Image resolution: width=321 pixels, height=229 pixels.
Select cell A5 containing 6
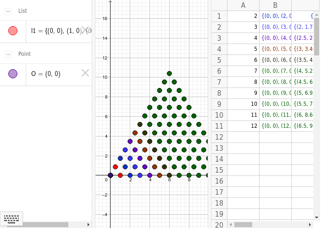(243, 60)
